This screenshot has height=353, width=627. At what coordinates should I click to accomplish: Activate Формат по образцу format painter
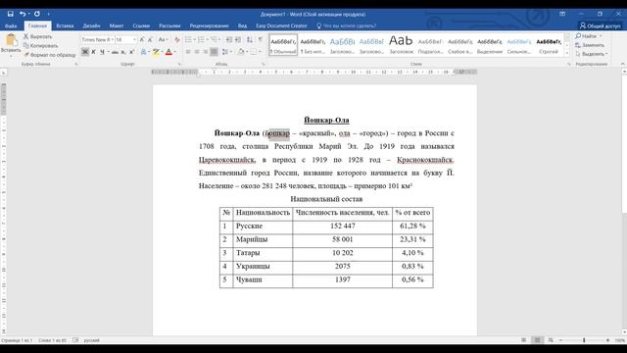[x=50, y=55]
